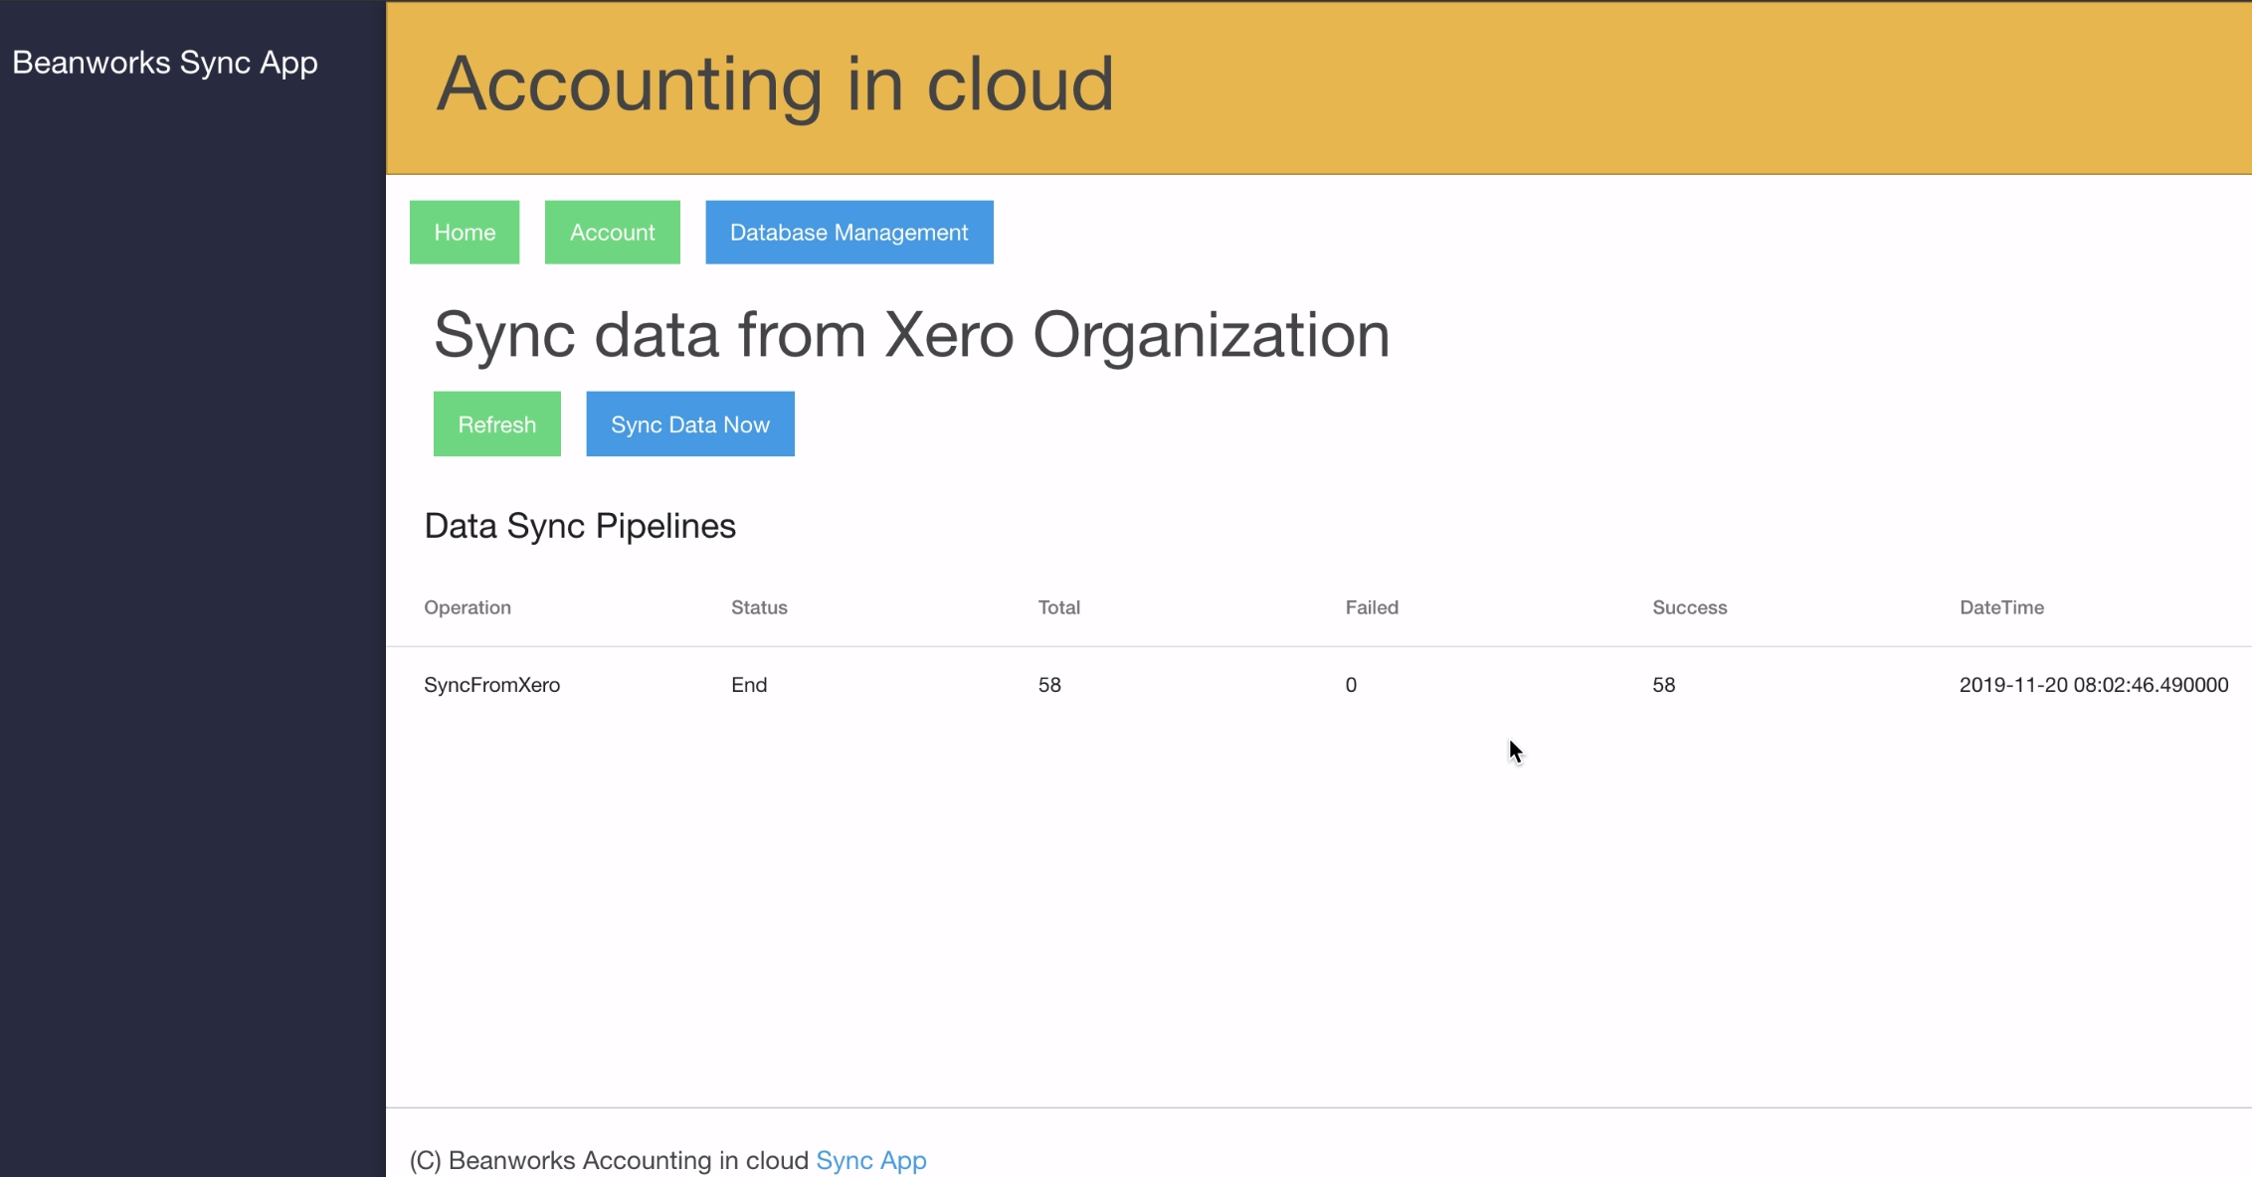Viewport: 2252px width, 1177px height.
Task: Open the Account section
Action: click(x=612, y=232)
